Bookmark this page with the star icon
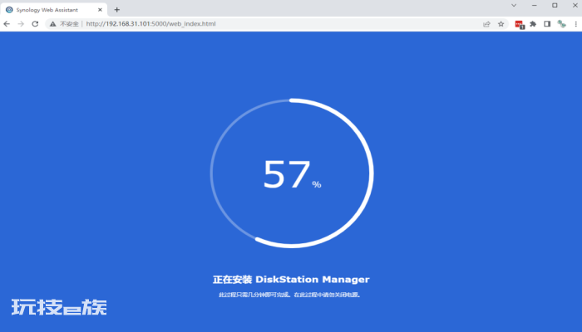The height and width of the screenshot is (332, 582). (501, 24)
